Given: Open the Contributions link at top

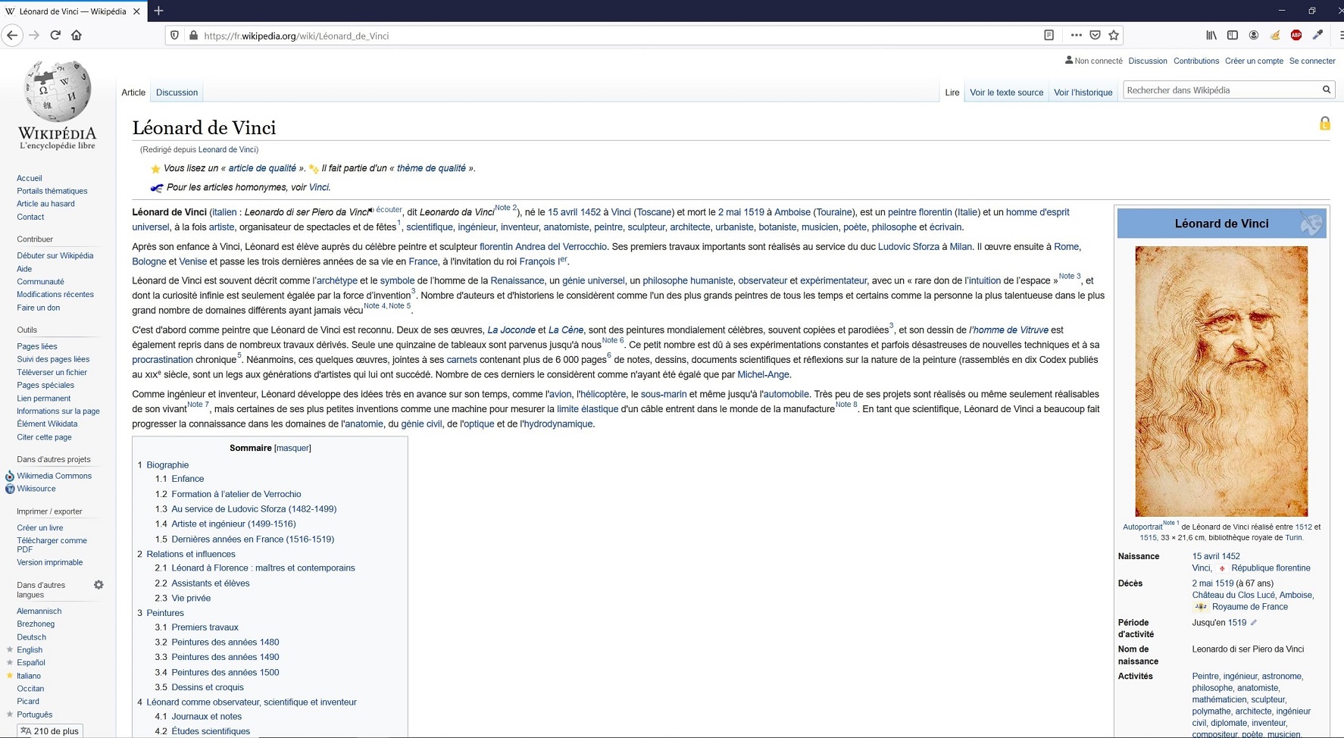Looking at the screenshot, I should tap(1196, 61).
